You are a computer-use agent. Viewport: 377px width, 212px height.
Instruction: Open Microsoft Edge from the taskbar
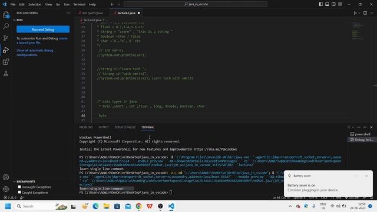point(95,206)
